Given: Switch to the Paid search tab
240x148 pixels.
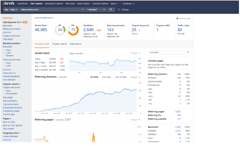Looking at the screenshot, I should click(x=76, y=44).
